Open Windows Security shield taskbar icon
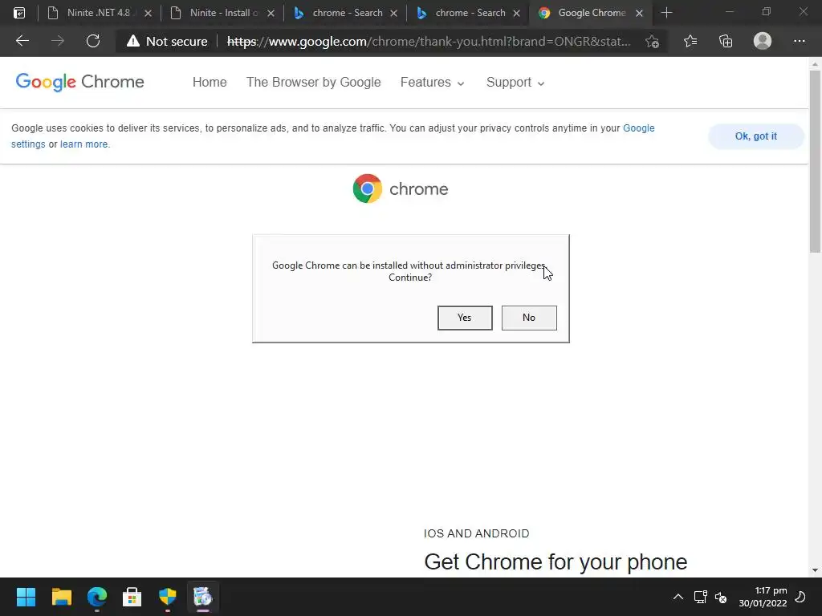822x616 pixels. coord(168,597)
